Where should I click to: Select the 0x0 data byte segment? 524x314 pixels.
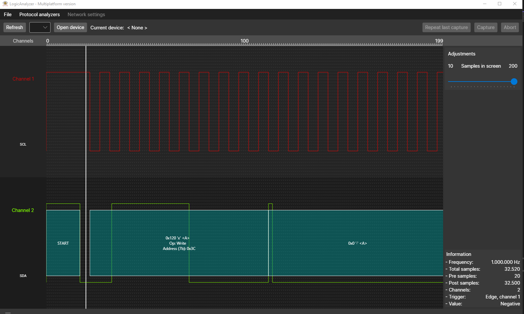point(357,243)
